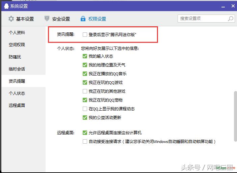
Task: Click the 系统设置 window title
Action: pyautogui.click(x=19, y=6)
